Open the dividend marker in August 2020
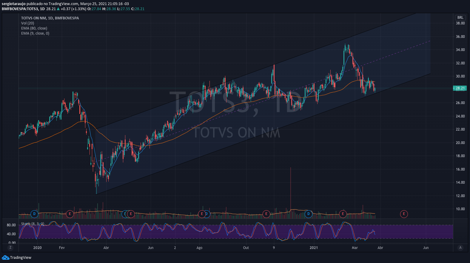The image size is (470, 263). click(x=207, y=214)
